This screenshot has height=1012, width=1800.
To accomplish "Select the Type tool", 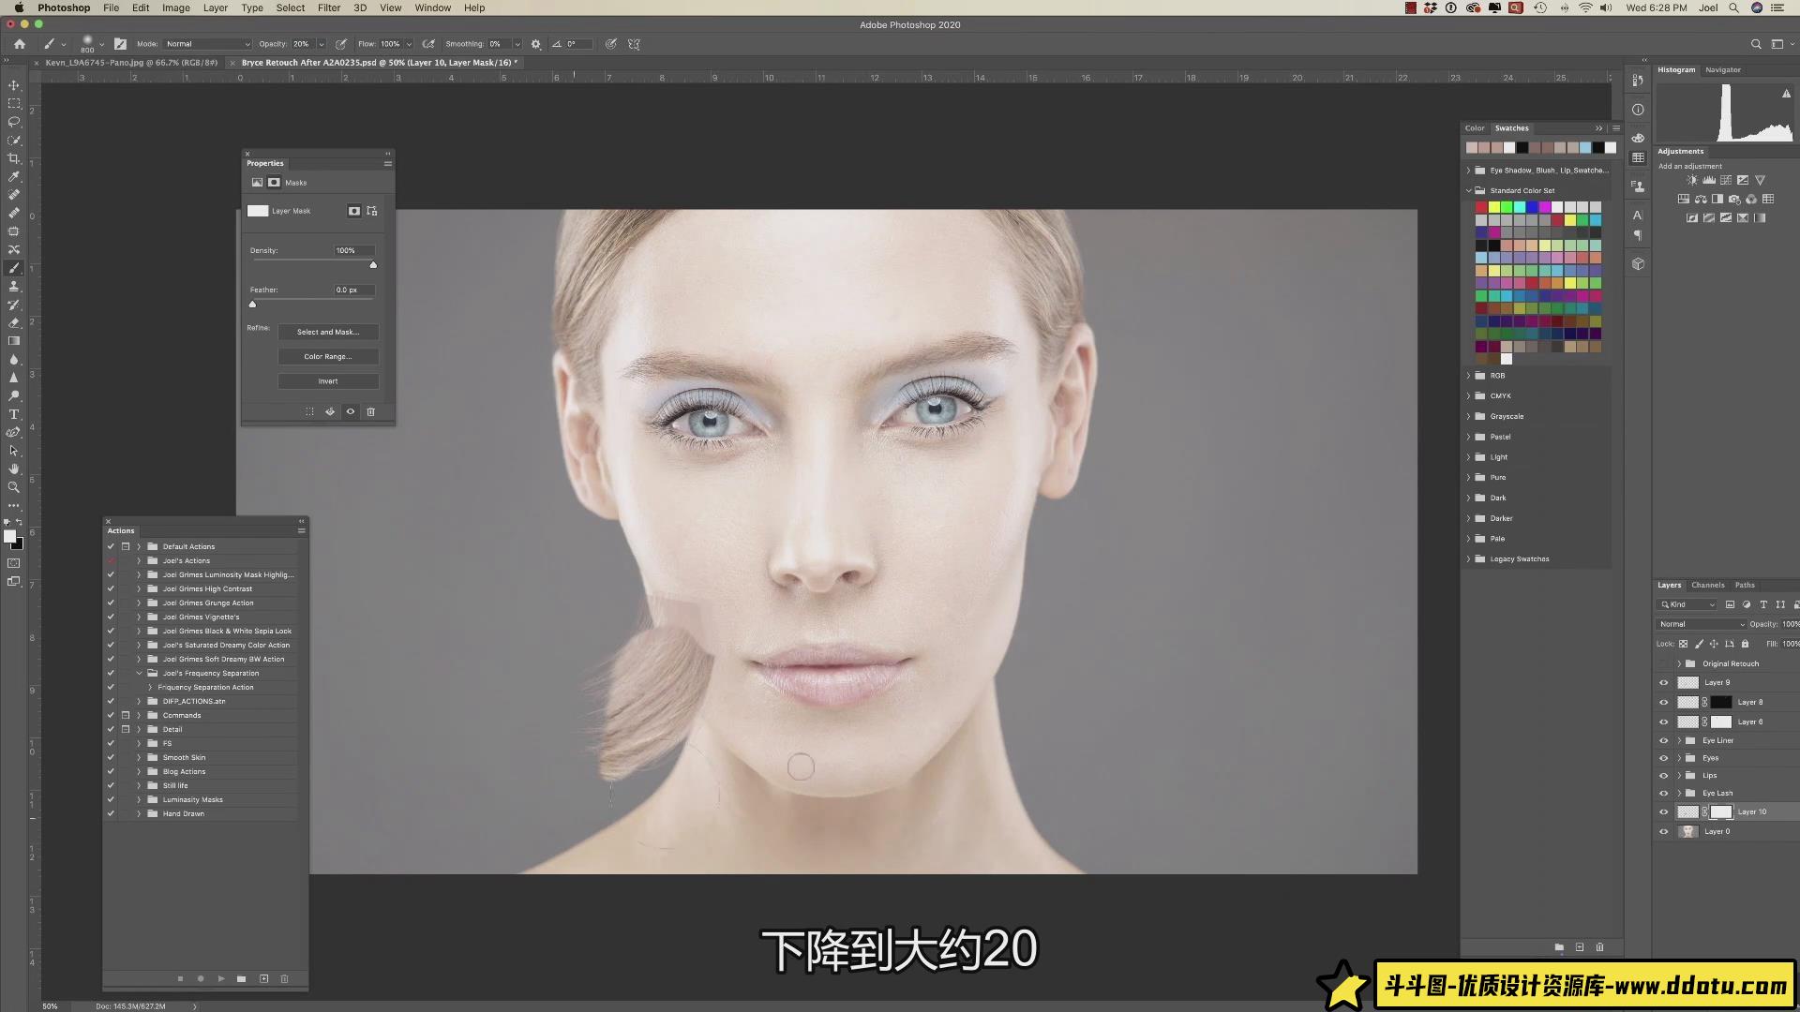I will pyautogui.click(x=14, y=414).
